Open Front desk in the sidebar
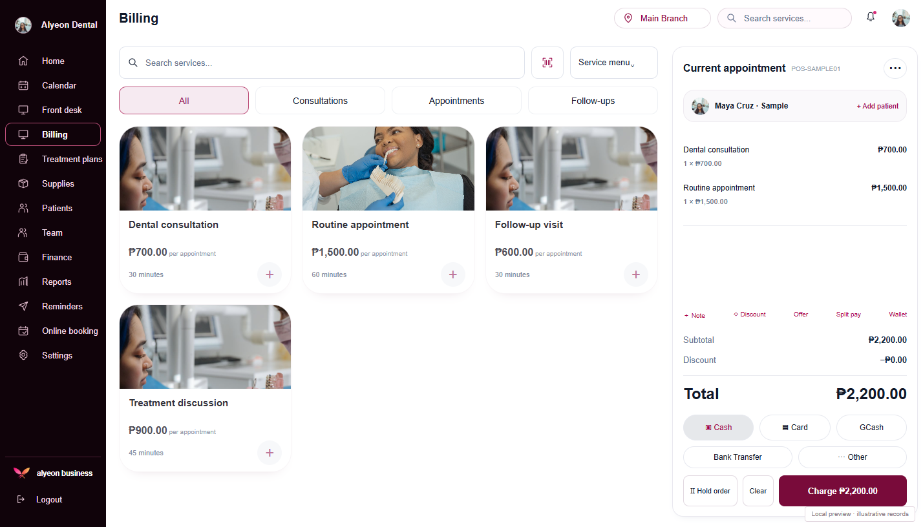The width and height of the screenshot is (923, 527). (x=53, y=110)
